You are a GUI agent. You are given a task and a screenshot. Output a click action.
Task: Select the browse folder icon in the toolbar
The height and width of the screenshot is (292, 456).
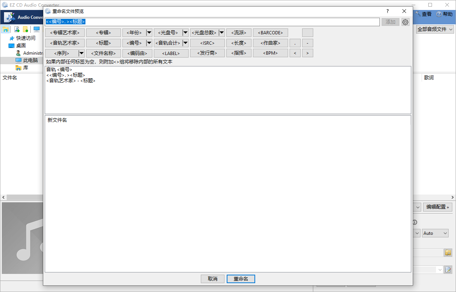click(x=5, y=29)
